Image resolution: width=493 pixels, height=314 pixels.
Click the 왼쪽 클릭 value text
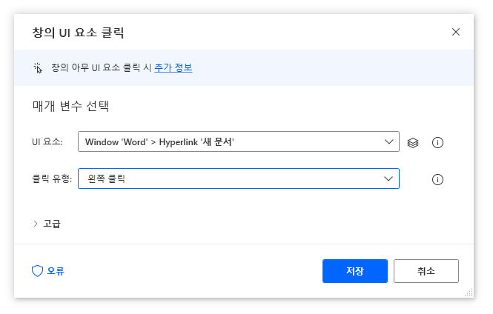tap(106, 178)
